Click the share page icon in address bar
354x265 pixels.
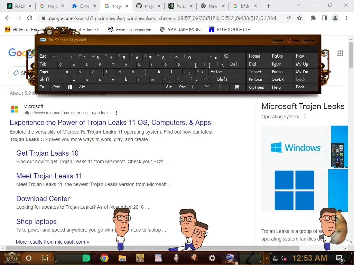pyautogui.click(x=288, y=18)
